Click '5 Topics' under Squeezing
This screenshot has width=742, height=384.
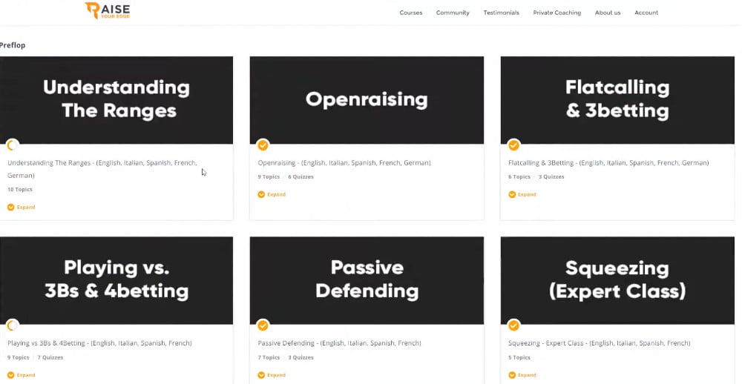[x=519, y=357]
